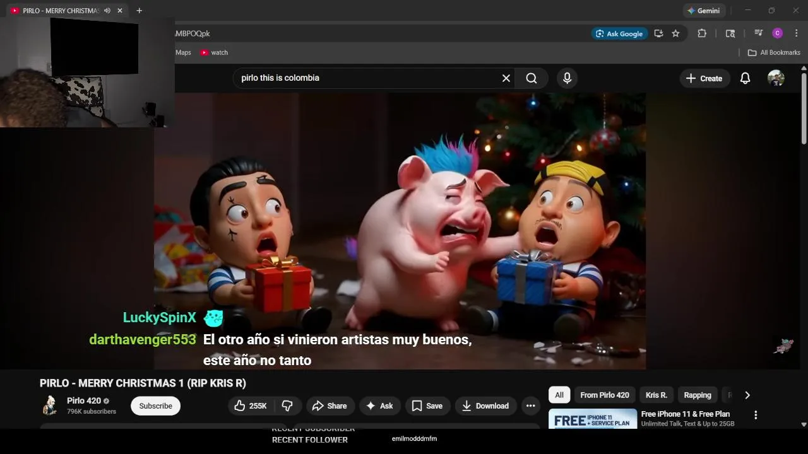Save the video to a playlist
808x454 pixels.
pos(427,406)
